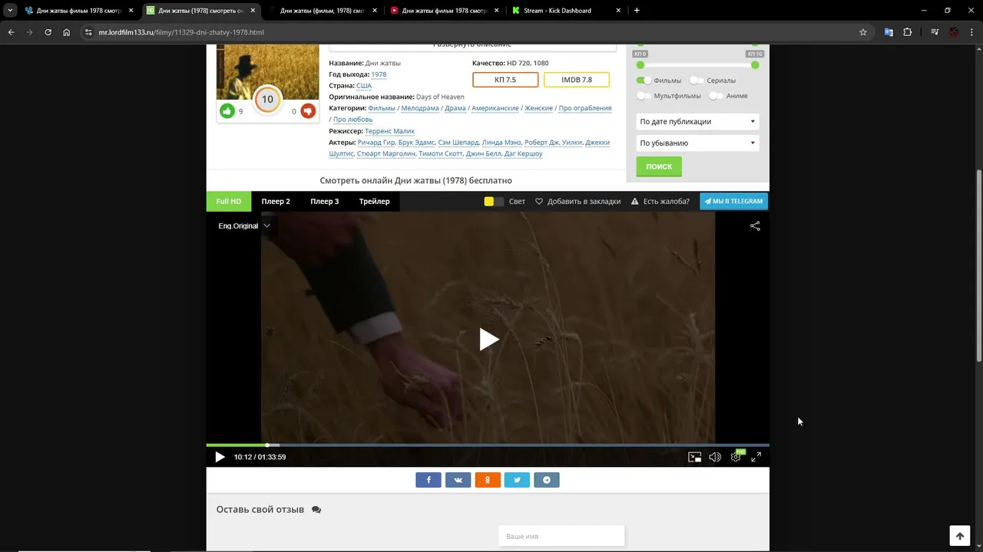
Task: Click the Ваше имя input field
Action: [561, 536]
